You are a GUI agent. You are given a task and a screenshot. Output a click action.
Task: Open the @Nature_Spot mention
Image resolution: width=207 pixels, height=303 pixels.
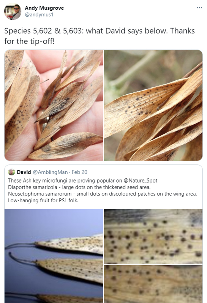pyautogui.click(x=141, y=181)
